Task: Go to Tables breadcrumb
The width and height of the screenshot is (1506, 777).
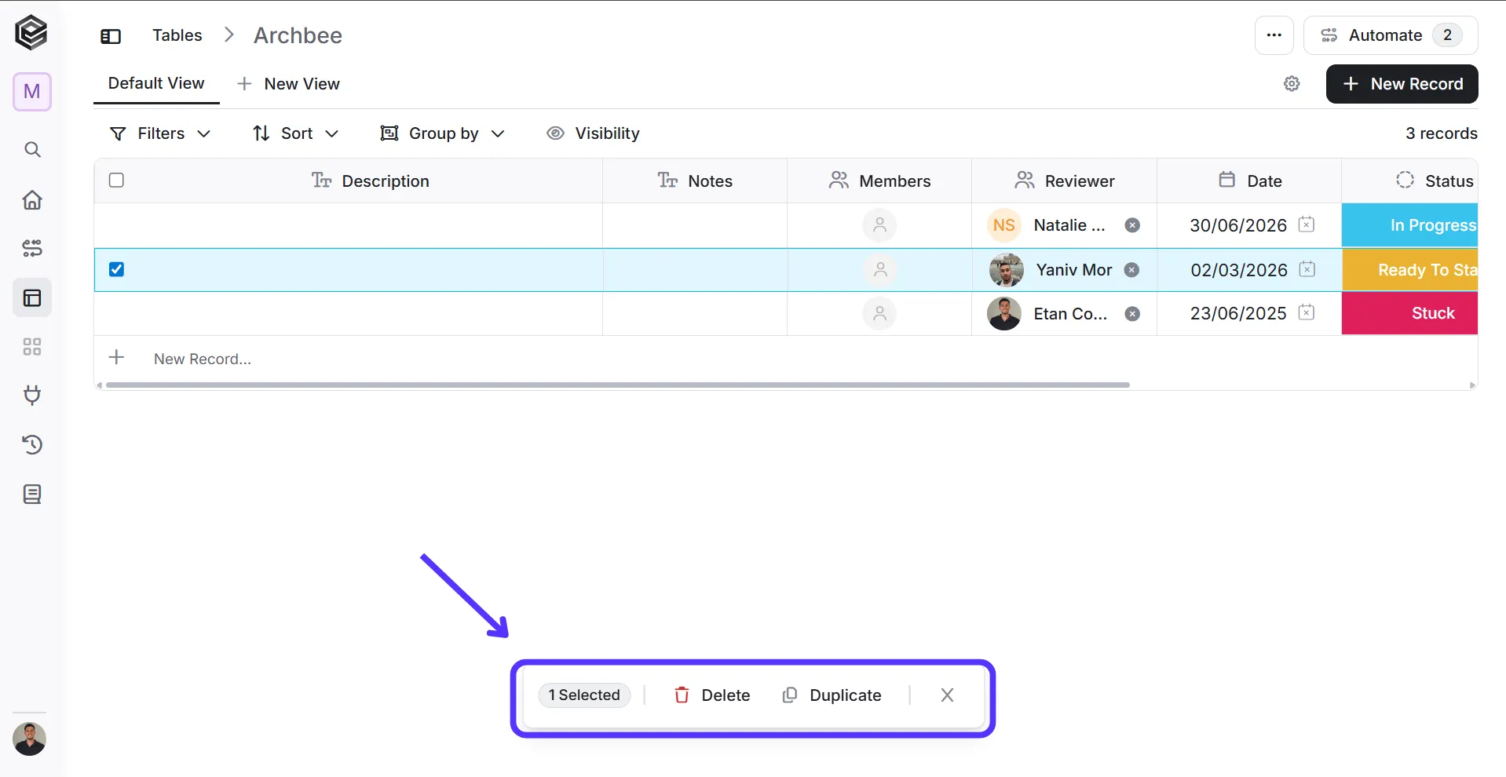Action: [x=177, y=35]
